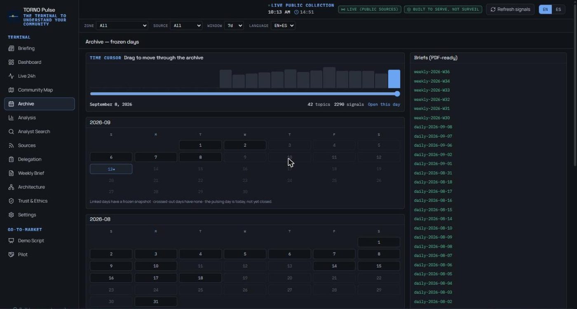Click the Settings gear icon
Viewport: 577px width, 309px height.
tap(11, 215)
